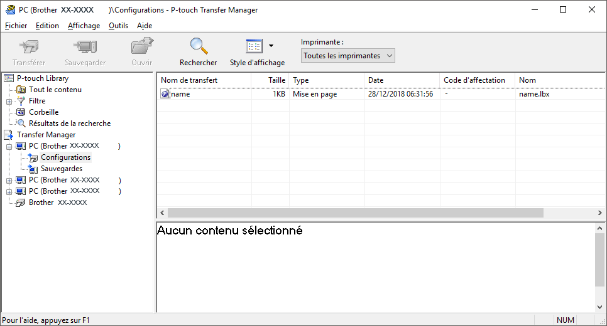Select Résultats de la recherche node

pos(70,124)
